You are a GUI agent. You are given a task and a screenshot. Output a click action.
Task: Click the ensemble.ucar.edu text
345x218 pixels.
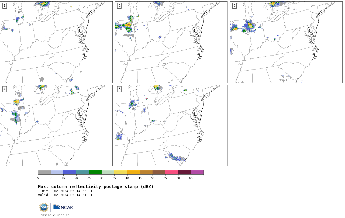(x=56, y=215)
